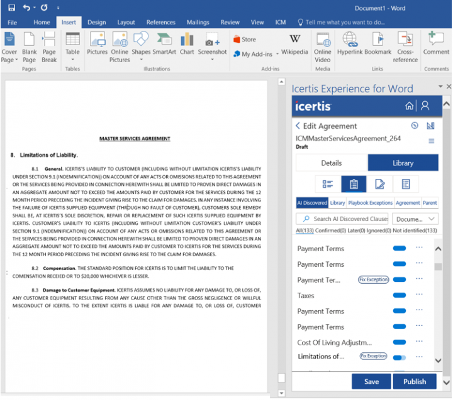Image resolution: width=453 pixels, height=400 pixels.
Task: Open the ICM ribbon tab
Action: 280,22
